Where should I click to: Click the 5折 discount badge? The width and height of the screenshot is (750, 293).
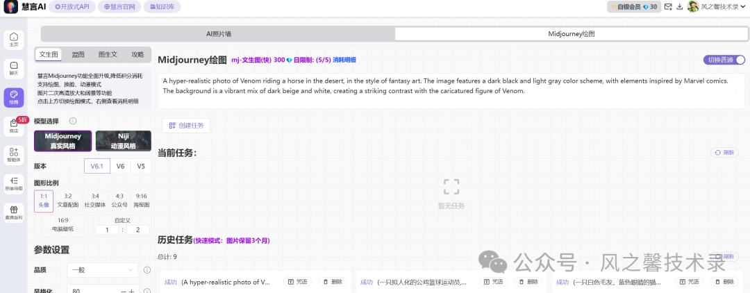coord(23,119)
